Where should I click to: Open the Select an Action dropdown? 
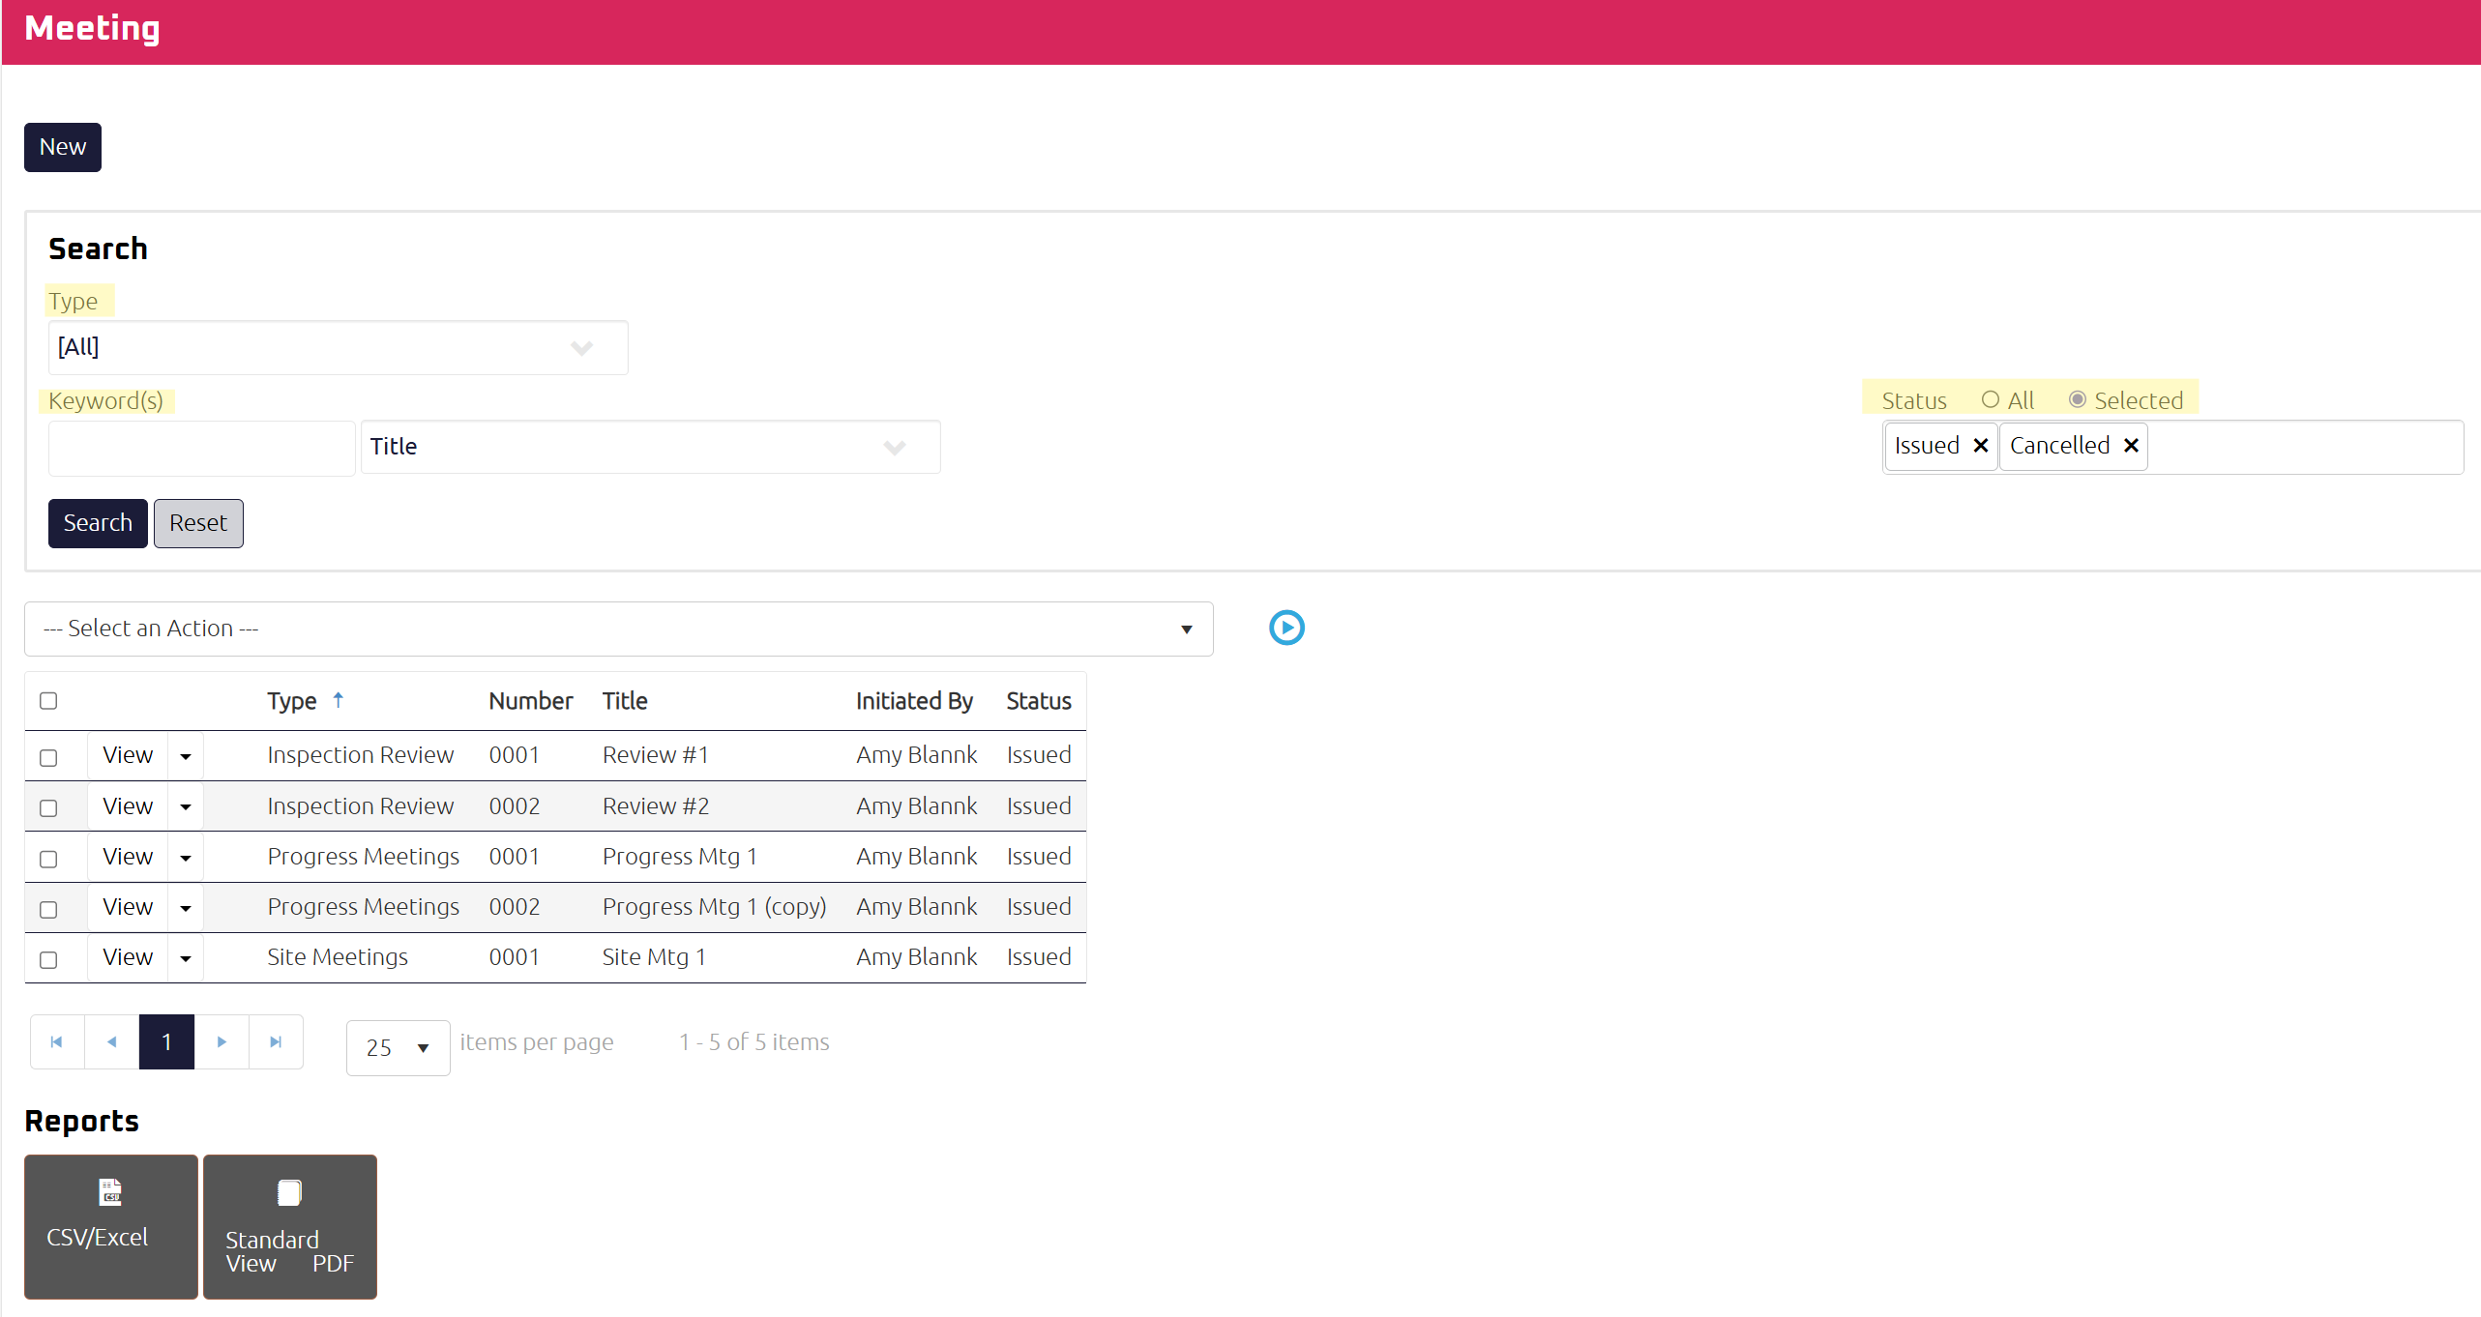point(619,629)
